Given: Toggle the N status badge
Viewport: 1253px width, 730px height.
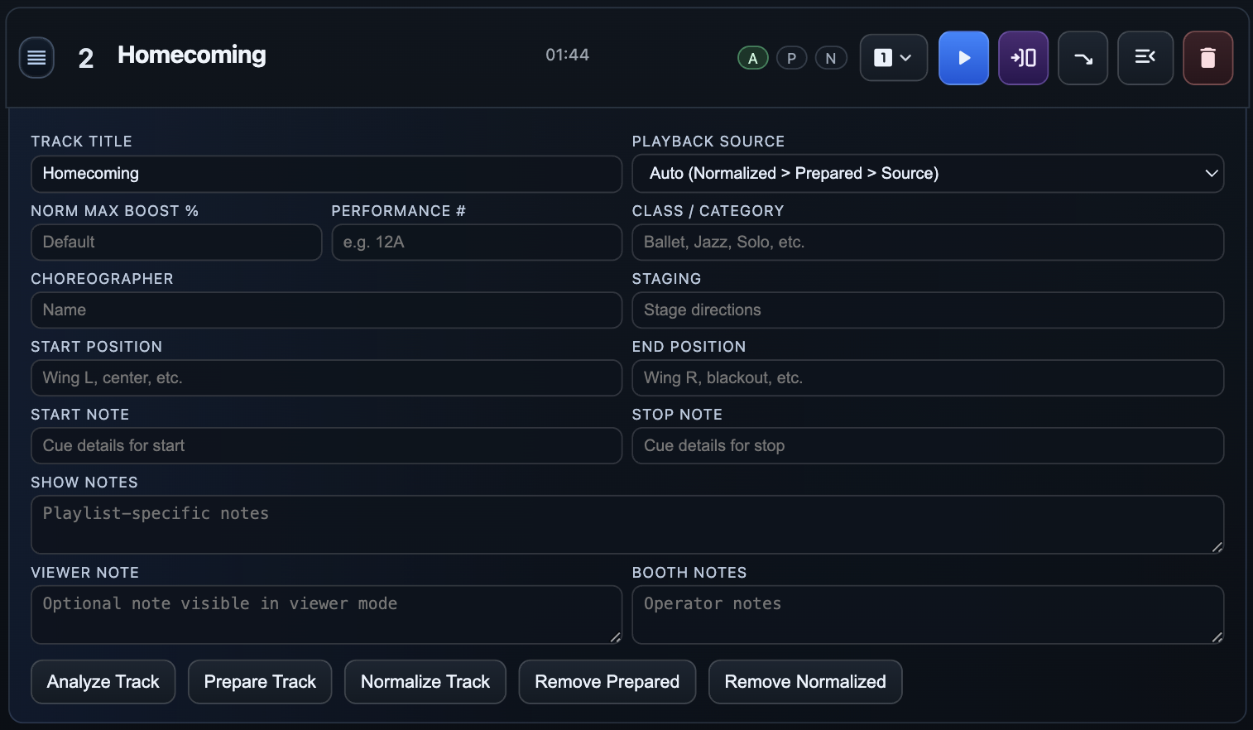Looking at the screenshot, I should 831,58.
